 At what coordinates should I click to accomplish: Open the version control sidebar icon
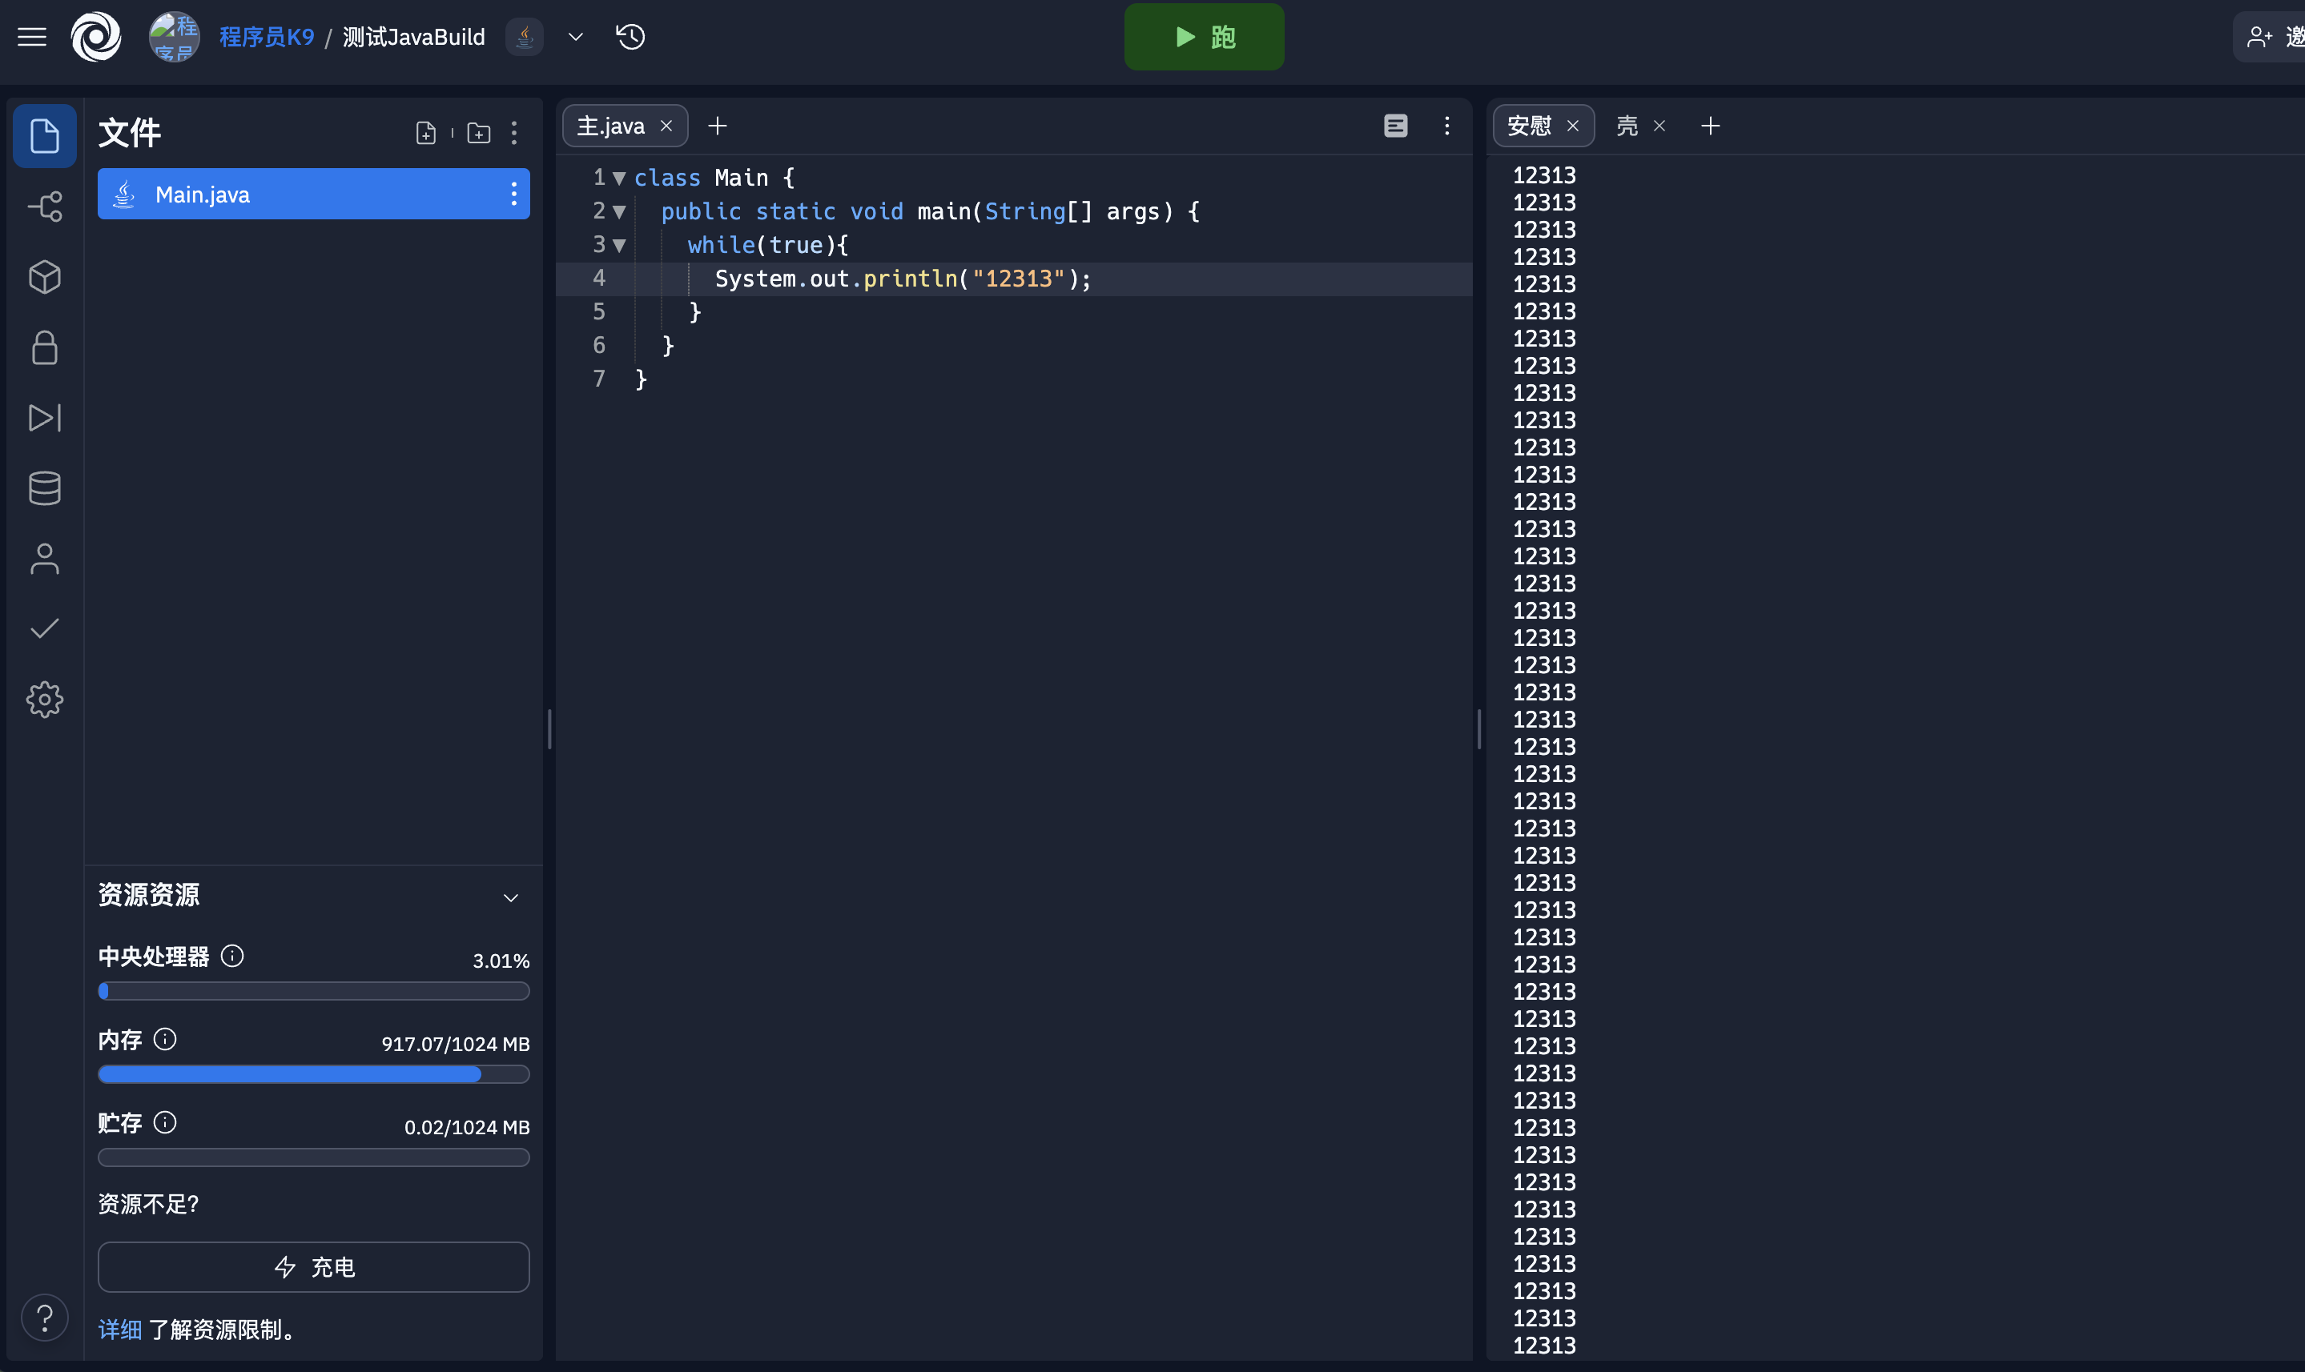pyautogui.click(x=44, y=207)
